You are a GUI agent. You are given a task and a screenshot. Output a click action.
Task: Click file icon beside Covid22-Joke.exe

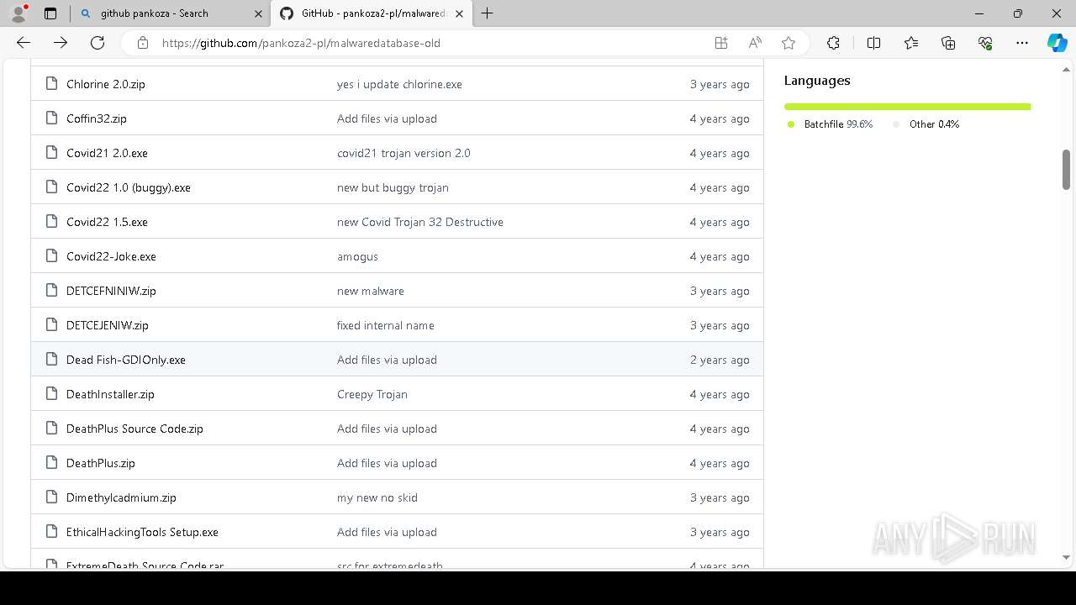point(51,256)
